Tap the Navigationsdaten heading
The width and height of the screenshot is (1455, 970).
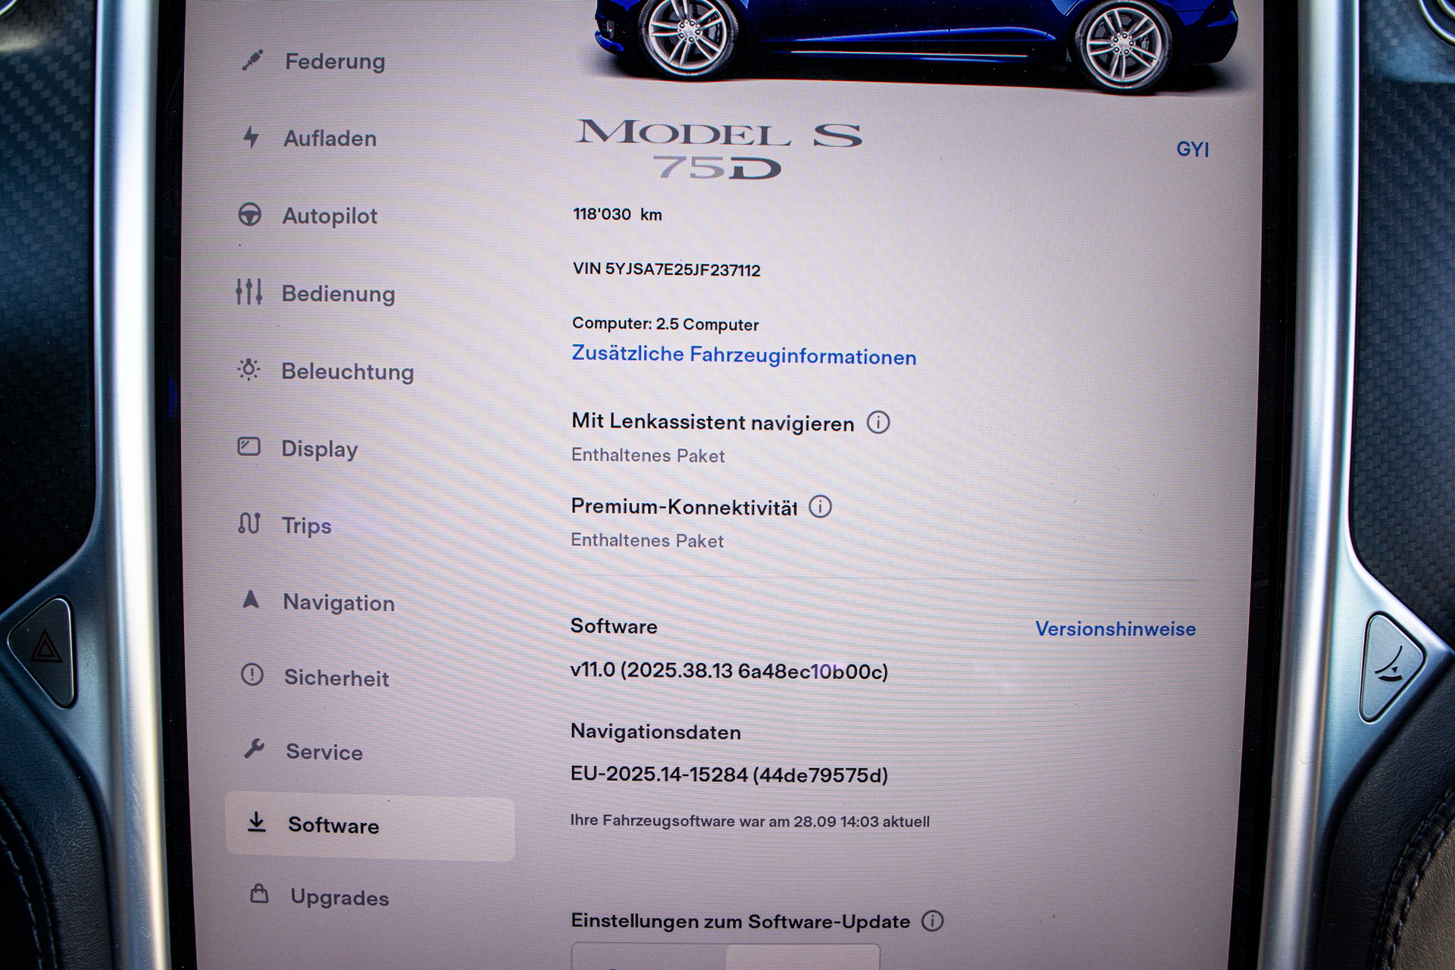(656, 732)
